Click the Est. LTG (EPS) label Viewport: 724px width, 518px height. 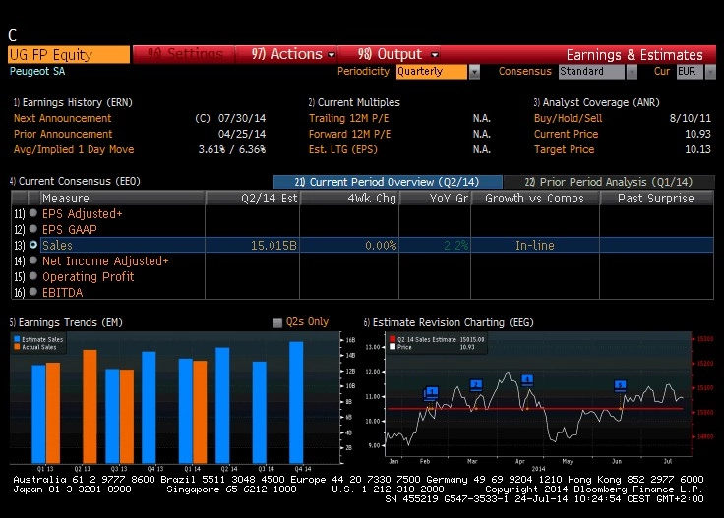point(343,149)
